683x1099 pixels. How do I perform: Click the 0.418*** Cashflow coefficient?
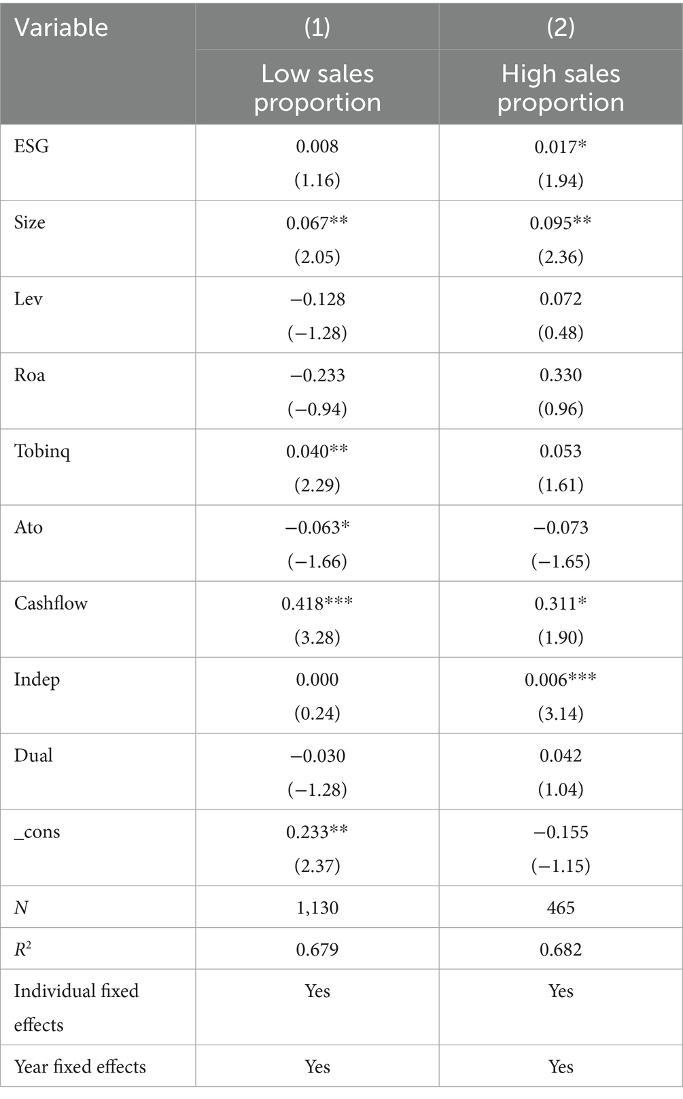317,603
